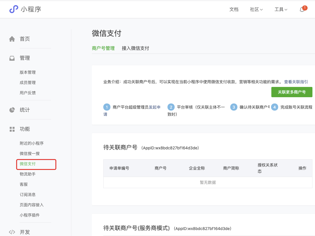Open notifications via the bell icon
The width and height of the screenshot is (315, 236).
click(302, 9)
